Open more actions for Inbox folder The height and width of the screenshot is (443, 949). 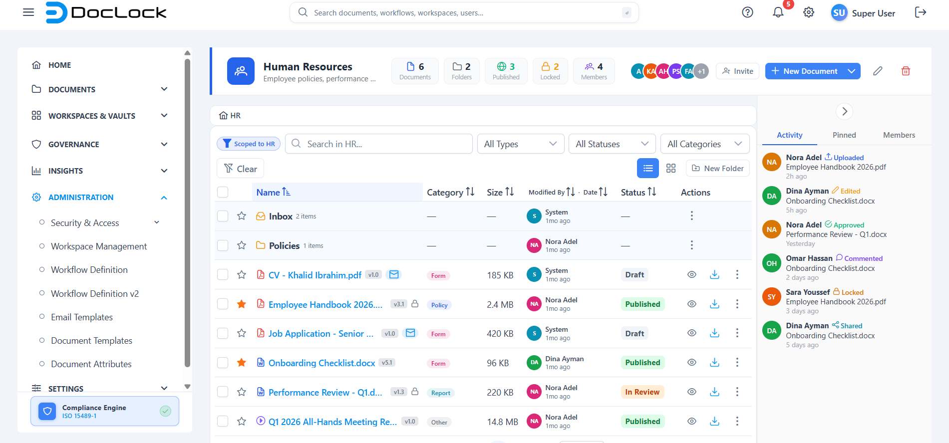(x=691, y=216)
